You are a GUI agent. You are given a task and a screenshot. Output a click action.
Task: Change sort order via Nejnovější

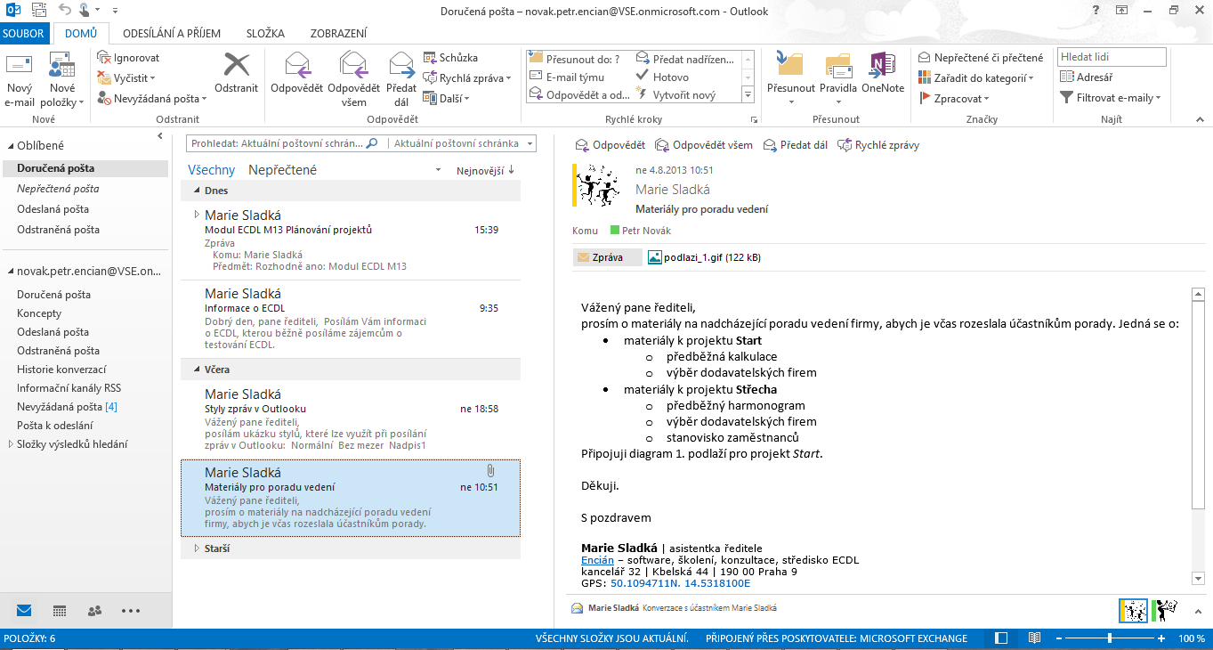click(485, 170)
